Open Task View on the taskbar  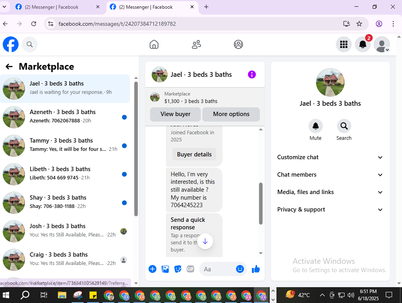[44, 295]
